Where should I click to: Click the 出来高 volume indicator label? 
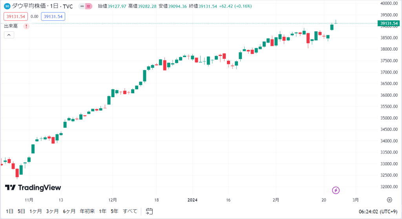(x=11, y=26)
